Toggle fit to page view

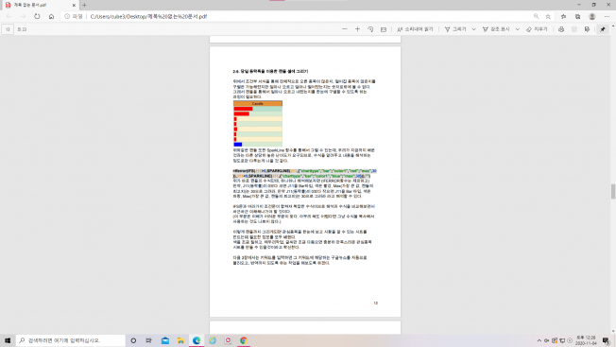[x=384, y=29]
